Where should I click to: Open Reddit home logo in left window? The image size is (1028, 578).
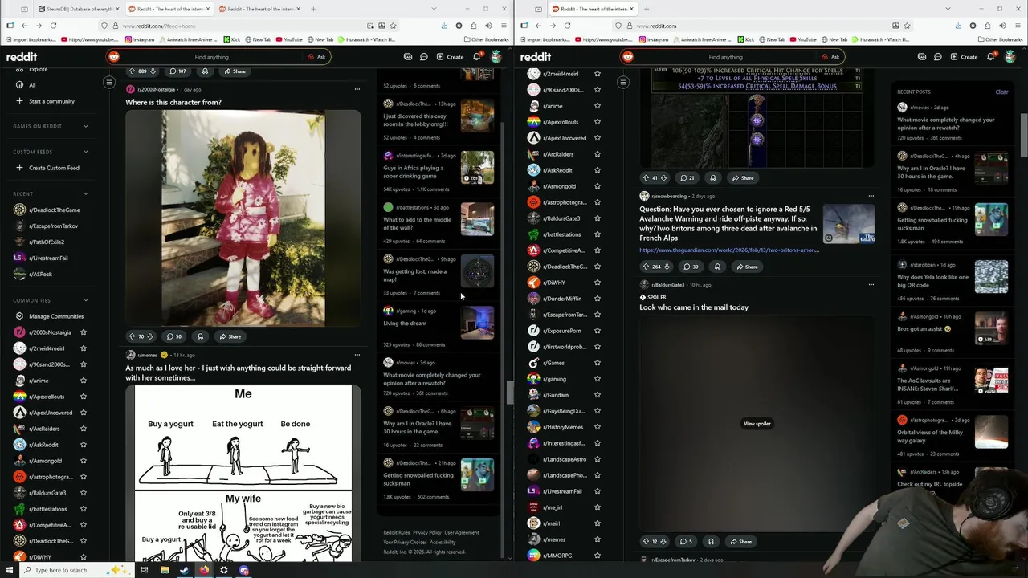tap(22, 57)
